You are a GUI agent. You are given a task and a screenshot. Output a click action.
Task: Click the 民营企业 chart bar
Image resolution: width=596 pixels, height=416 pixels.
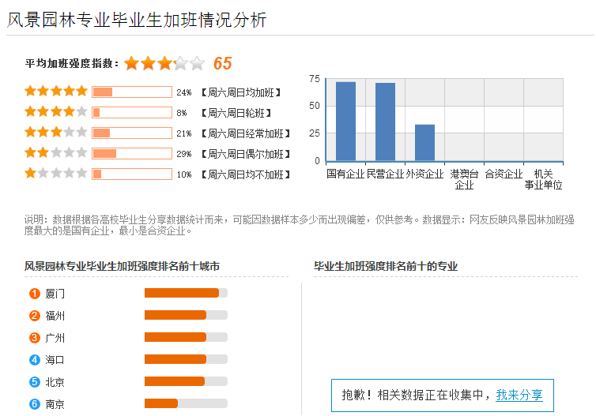pos(386,122)
